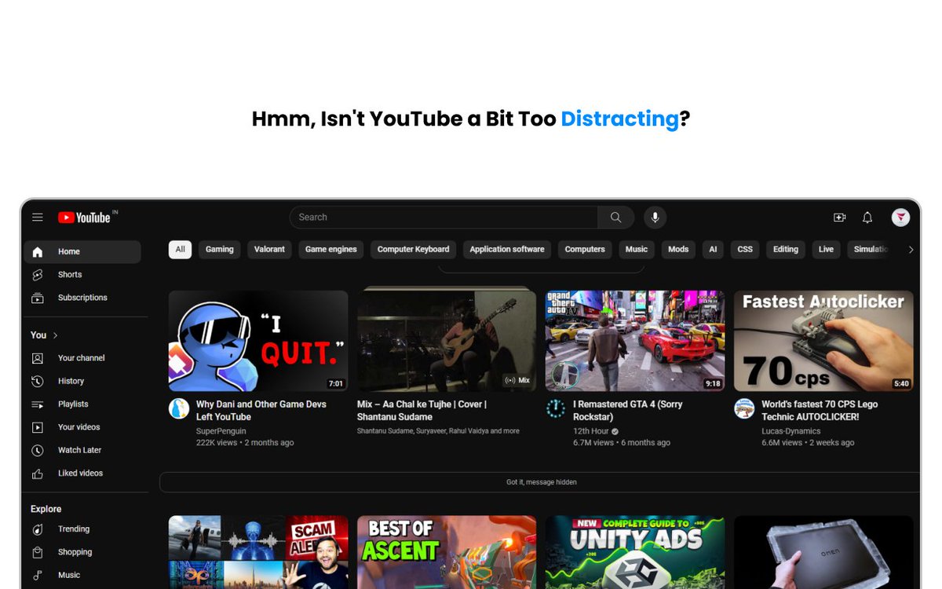Open the Unity Ads guide thumbnail
Viewport: 942px width, 589px height.
[x=635, y=552]
